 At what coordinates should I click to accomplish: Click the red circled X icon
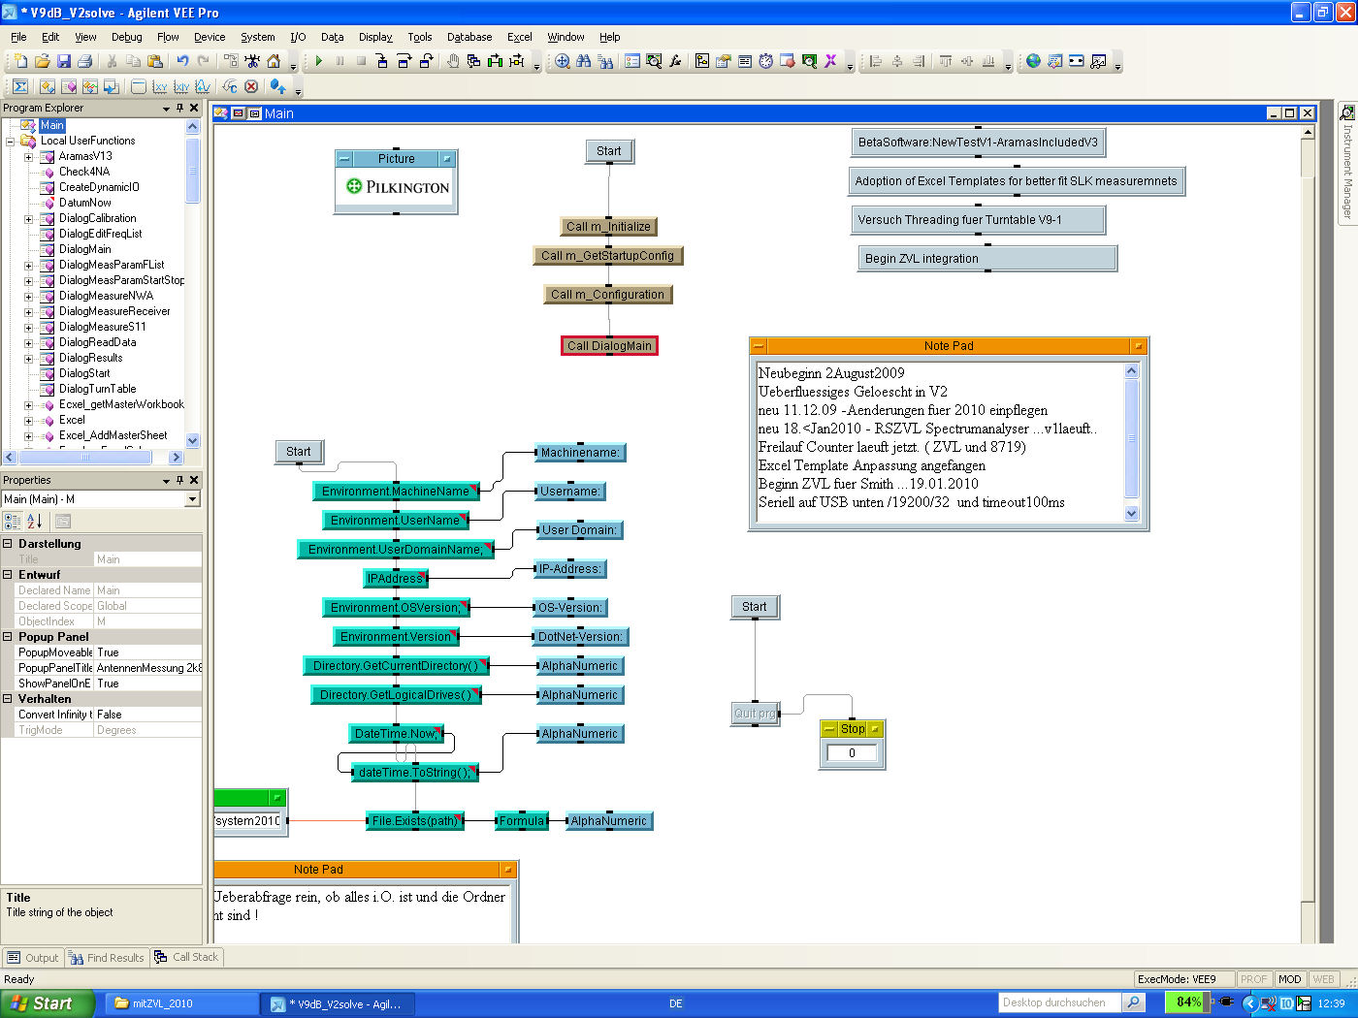click(251, 86)
